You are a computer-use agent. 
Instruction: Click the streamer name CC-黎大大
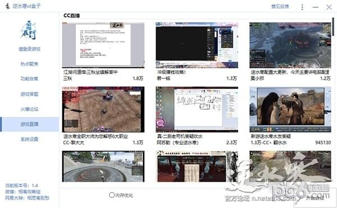74,142
